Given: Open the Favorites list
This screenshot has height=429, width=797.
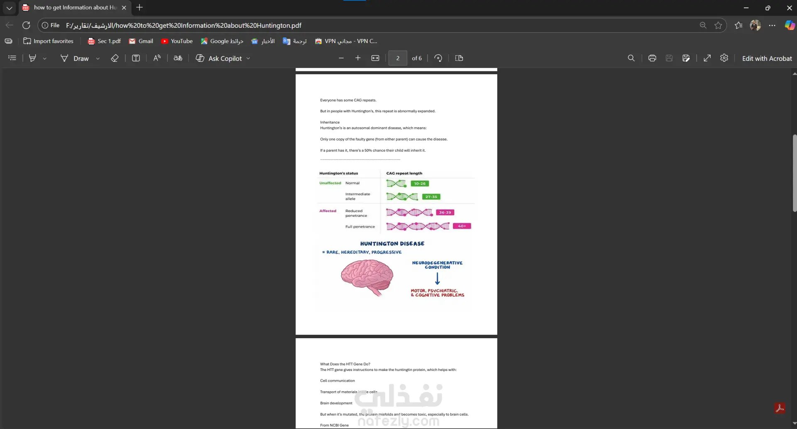Looking at the screenshot, I should coord(738,25).
